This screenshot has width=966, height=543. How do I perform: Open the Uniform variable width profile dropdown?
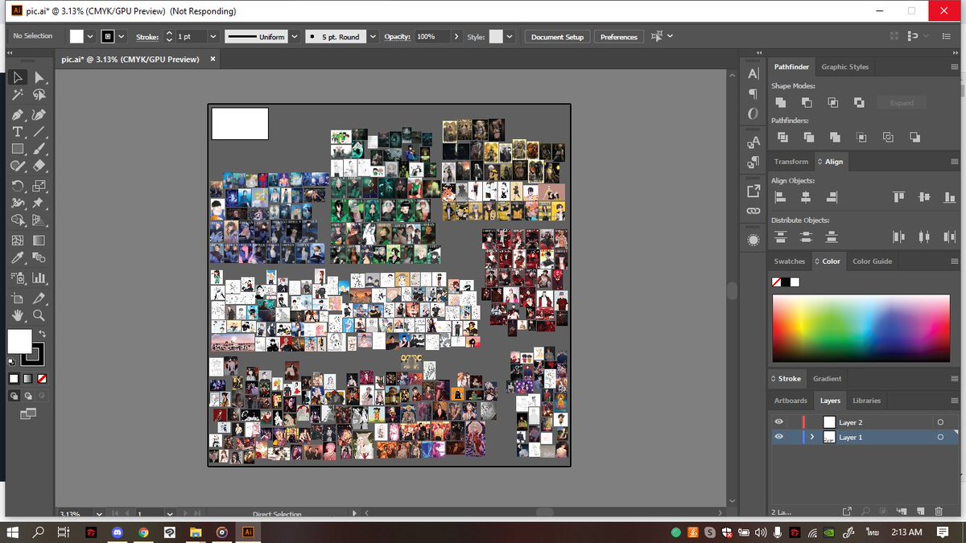pyautogui.click(x=295, y=37)
